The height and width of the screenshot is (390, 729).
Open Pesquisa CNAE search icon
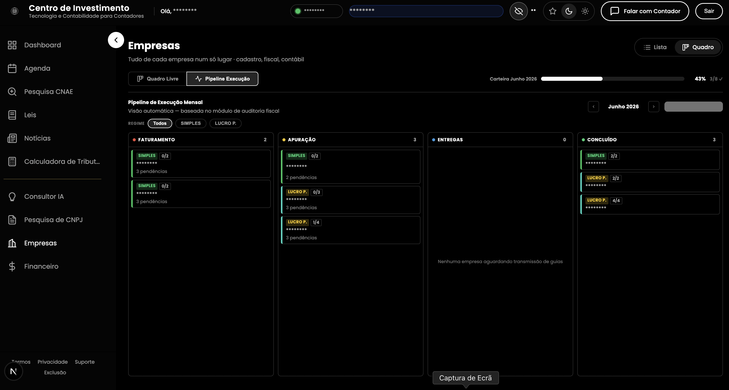coord(12,92)
